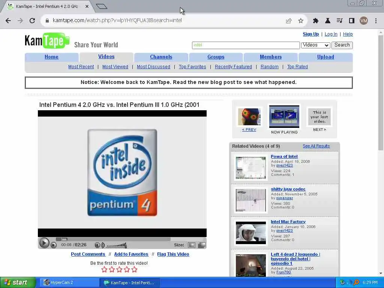Click the Search button
Screen dimensions: 384x288
point(342,45)
